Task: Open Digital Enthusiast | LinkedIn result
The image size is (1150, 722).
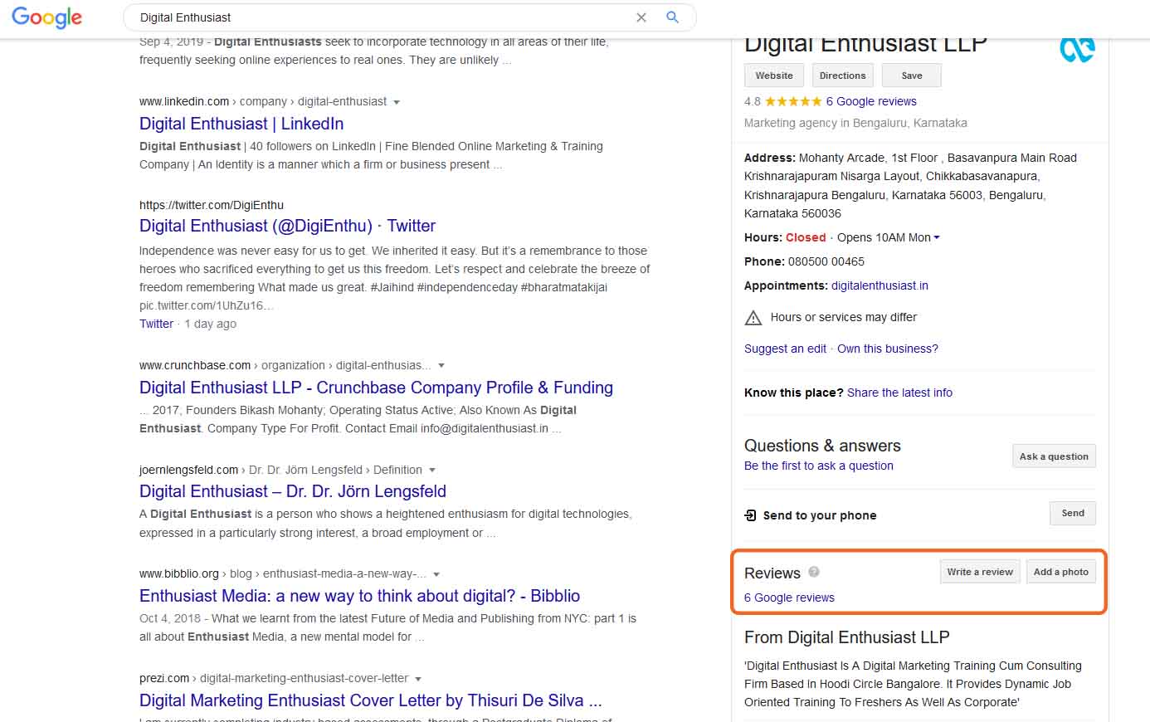Action: click(241, 124)
